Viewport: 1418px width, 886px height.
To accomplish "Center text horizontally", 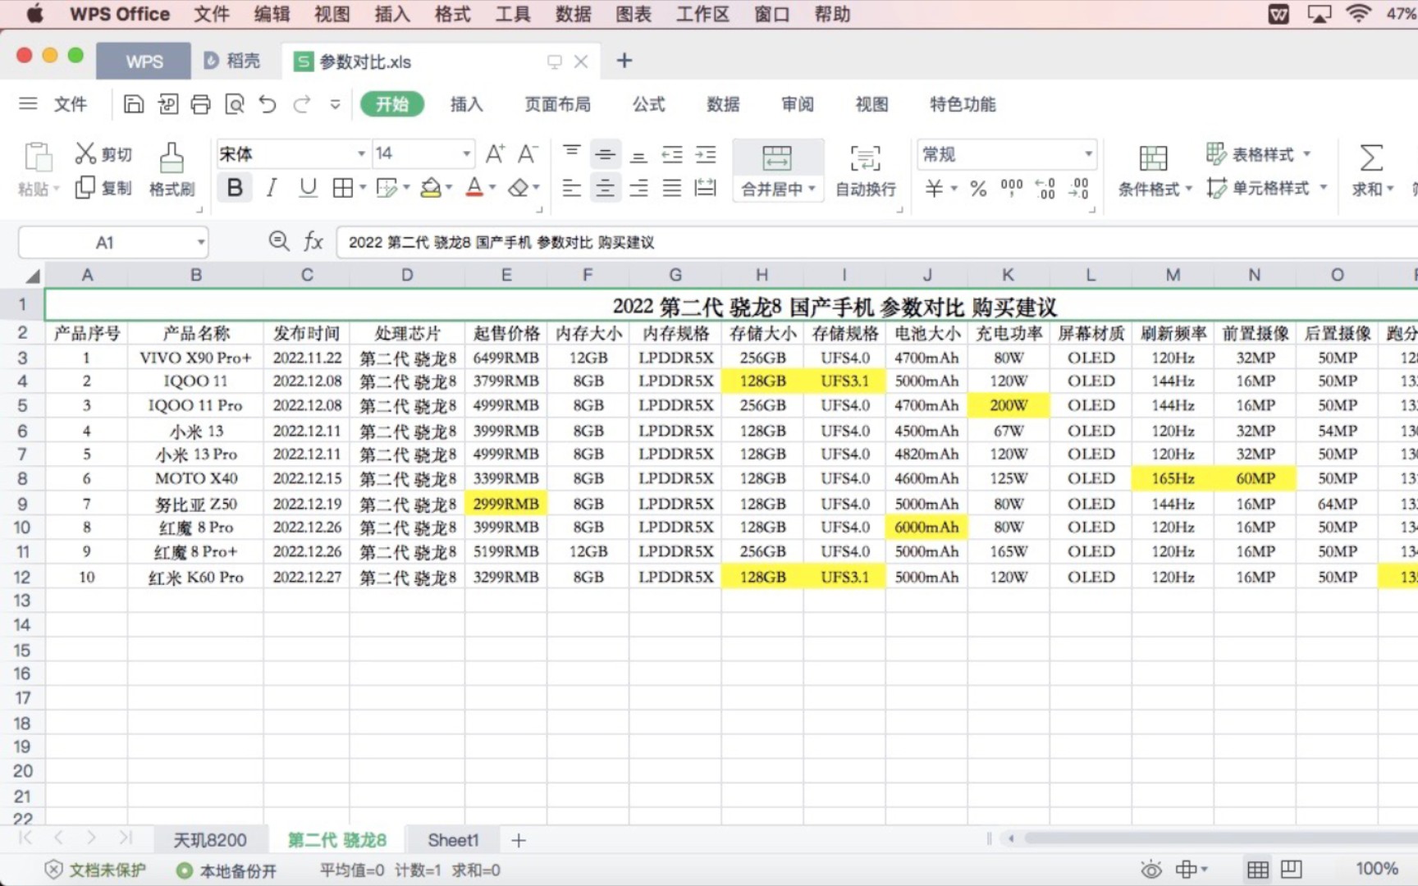I will (x=606, y=188).
